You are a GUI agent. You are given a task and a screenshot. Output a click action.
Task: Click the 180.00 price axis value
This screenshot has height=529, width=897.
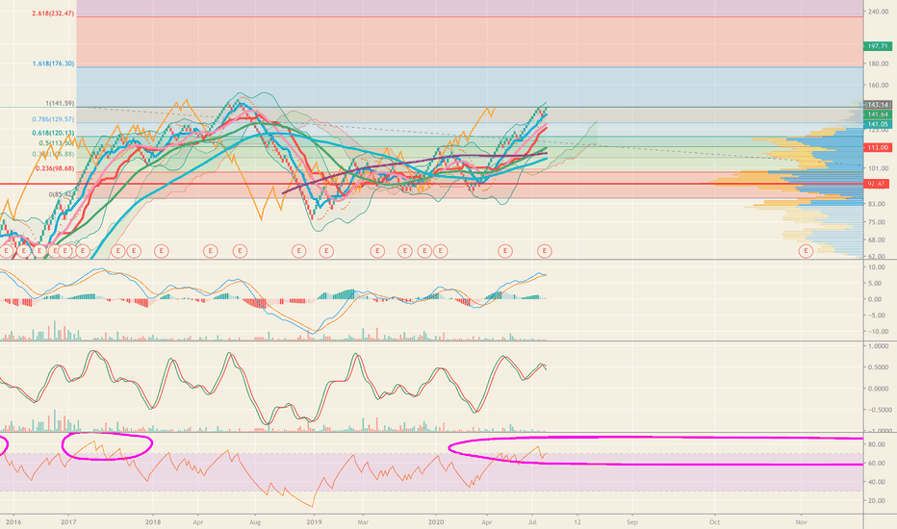878,63
